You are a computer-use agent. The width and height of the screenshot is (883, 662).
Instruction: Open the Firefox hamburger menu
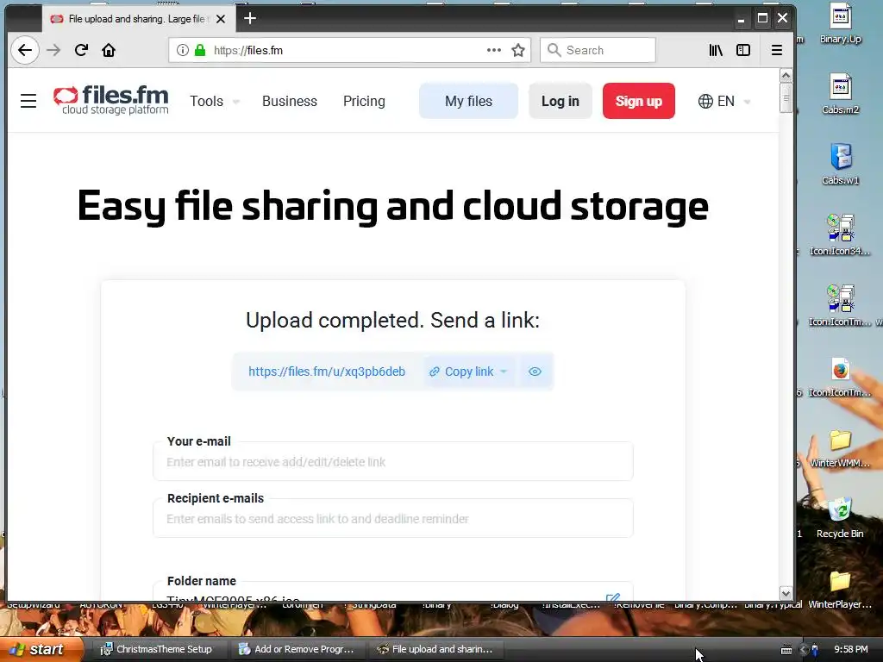pyautogui.click(x=777, y=50)
